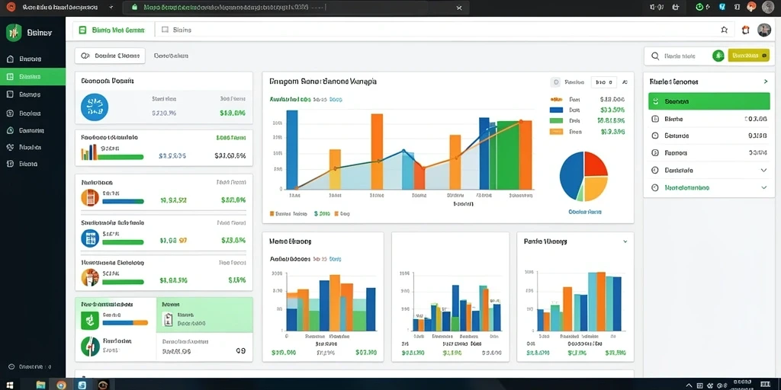Screen dimensions: 781x390
Task: Click the star bookmark icon in the top bar
Action: [x=725, y=30]
